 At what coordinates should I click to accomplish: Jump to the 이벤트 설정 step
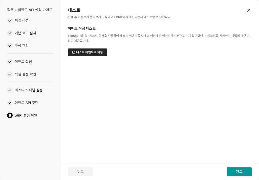pos(23,62)
